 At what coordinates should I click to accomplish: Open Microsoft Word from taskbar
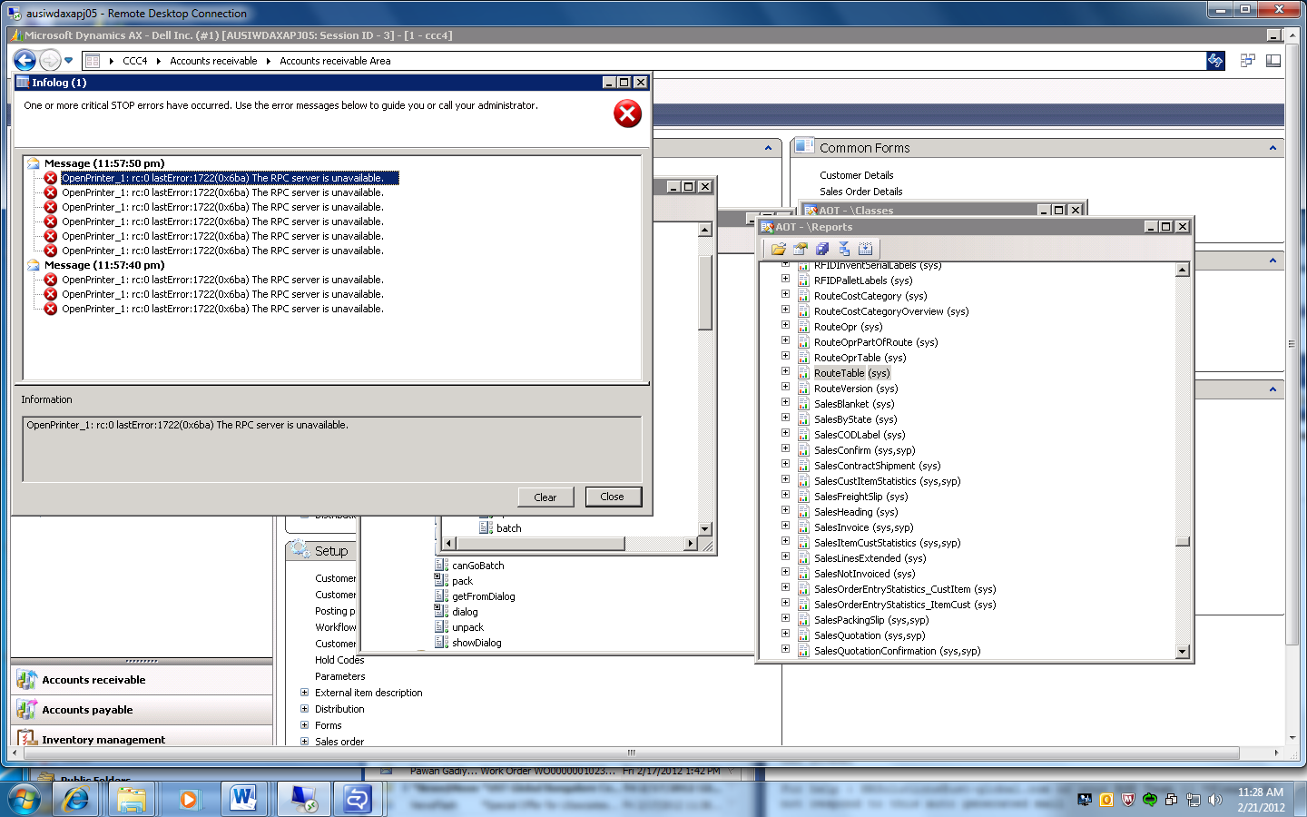[243, 799]
